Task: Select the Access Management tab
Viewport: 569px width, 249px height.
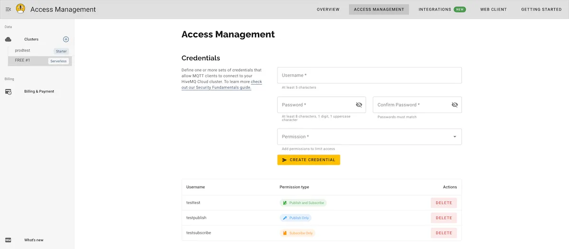Action: 379,9
